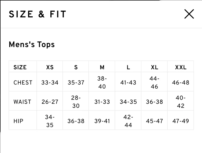Select the XXL column header

181,67
